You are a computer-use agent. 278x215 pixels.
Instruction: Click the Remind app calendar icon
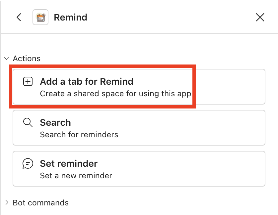(x=40, y=17)
